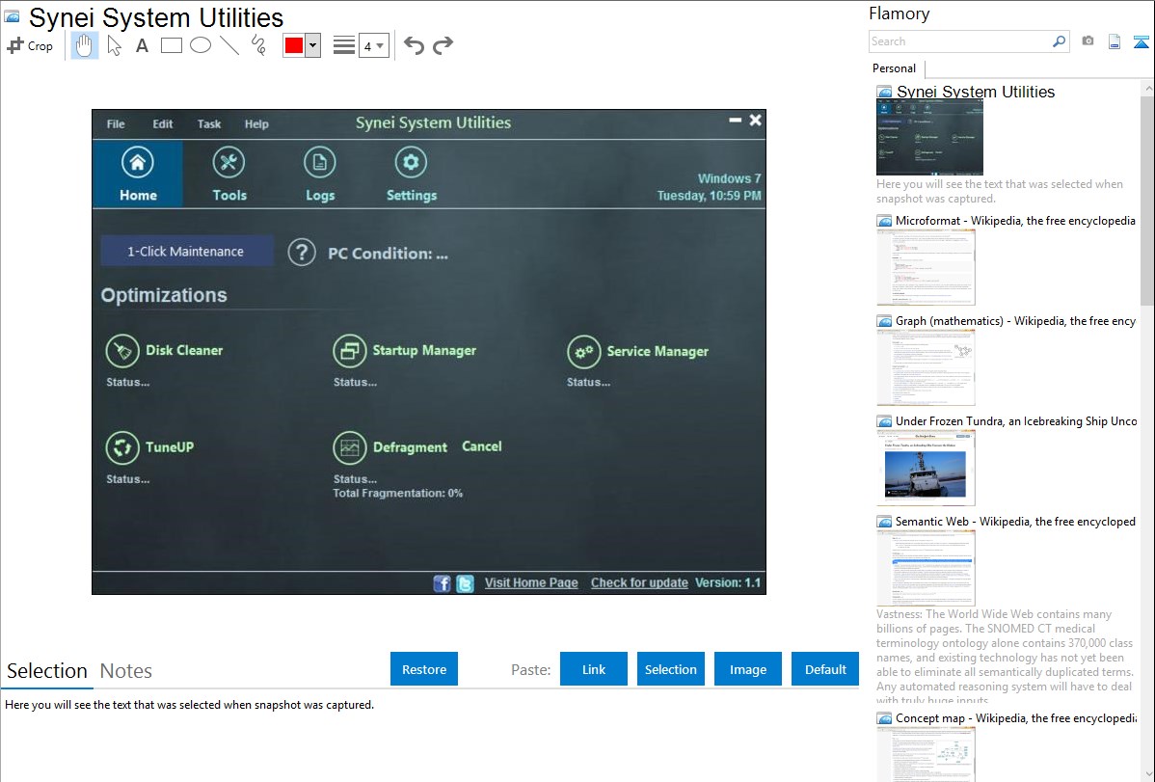This screenshot has height=782, width=1155.
Task: Redo the last undone edit
Action: (x=443, y=45)
